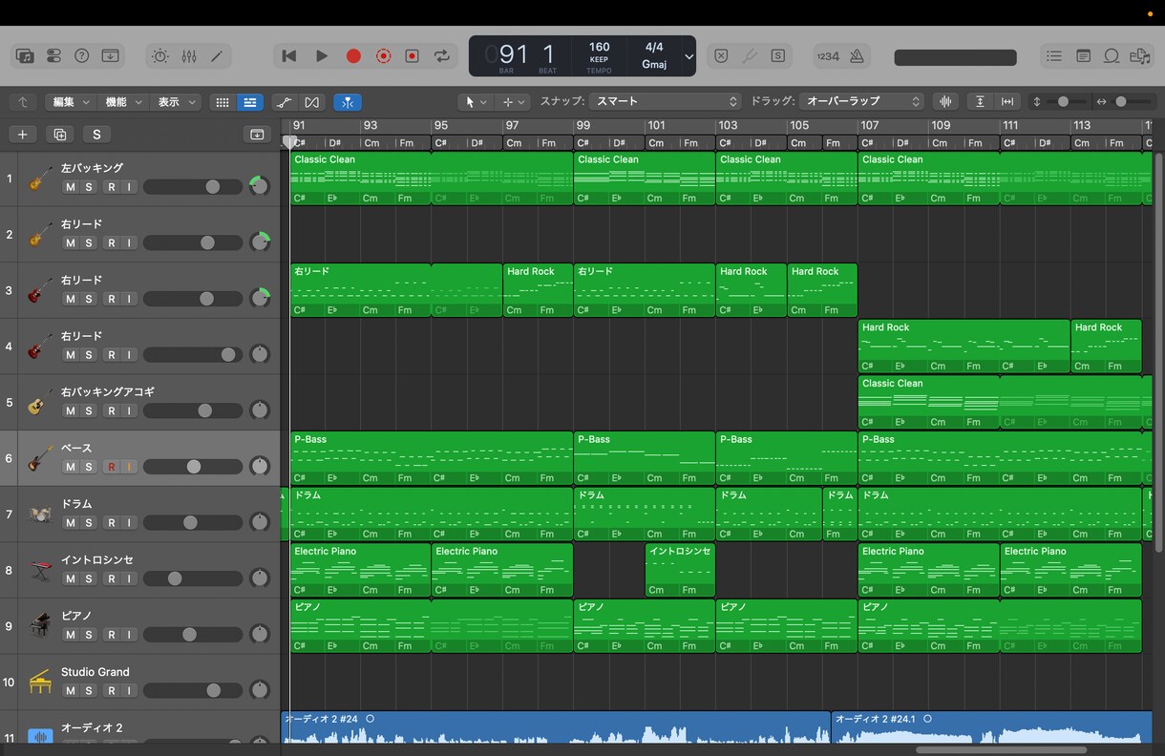This screenshot has width=1165, height=756.
Task: Mute the ドラム track
Action: tap(70, 523)
